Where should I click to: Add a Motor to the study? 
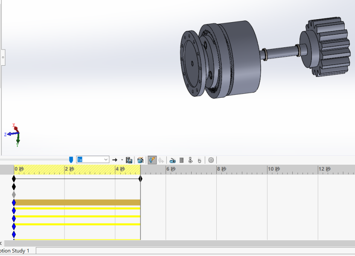172,160
